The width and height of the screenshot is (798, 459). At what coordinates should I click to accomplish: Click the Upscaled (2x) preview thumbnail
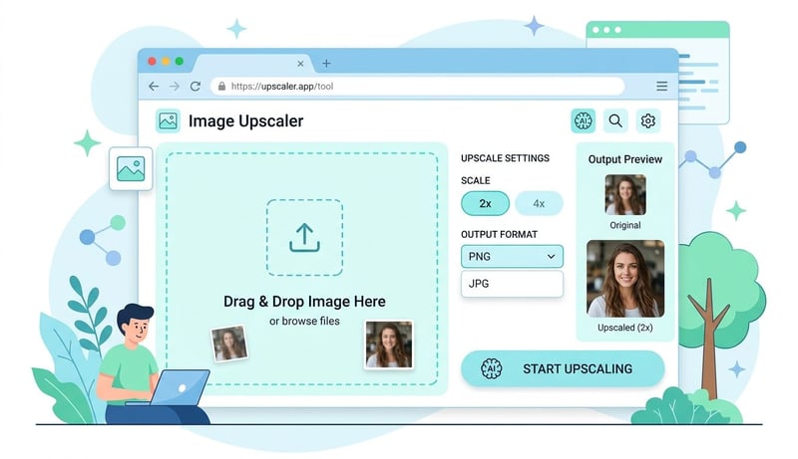(625, 279)
